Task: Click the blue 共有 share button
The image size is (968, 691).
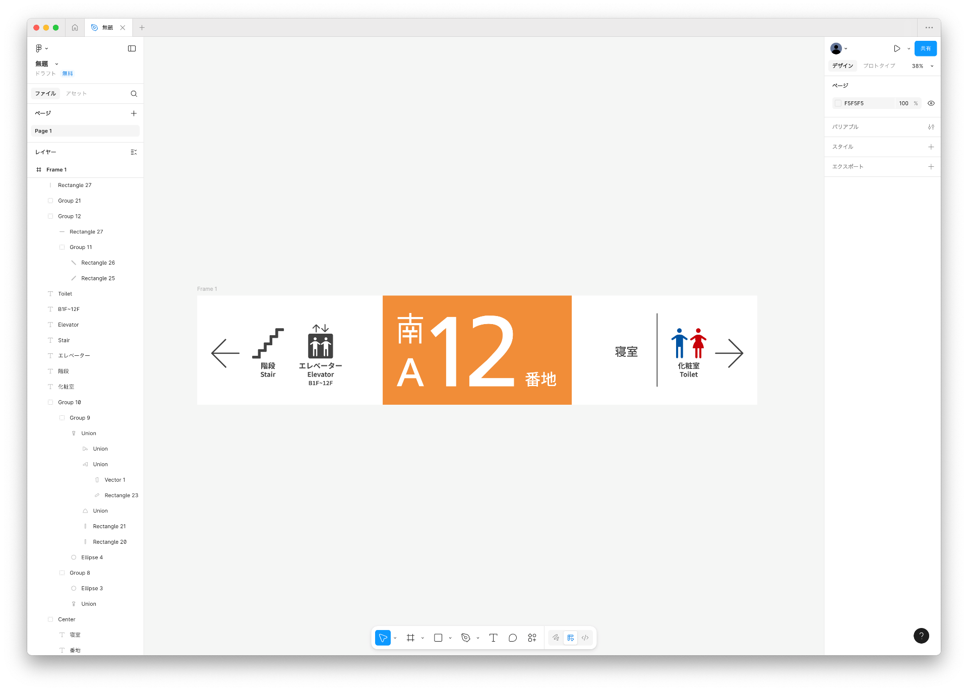Action: click(x=925, y=48)
